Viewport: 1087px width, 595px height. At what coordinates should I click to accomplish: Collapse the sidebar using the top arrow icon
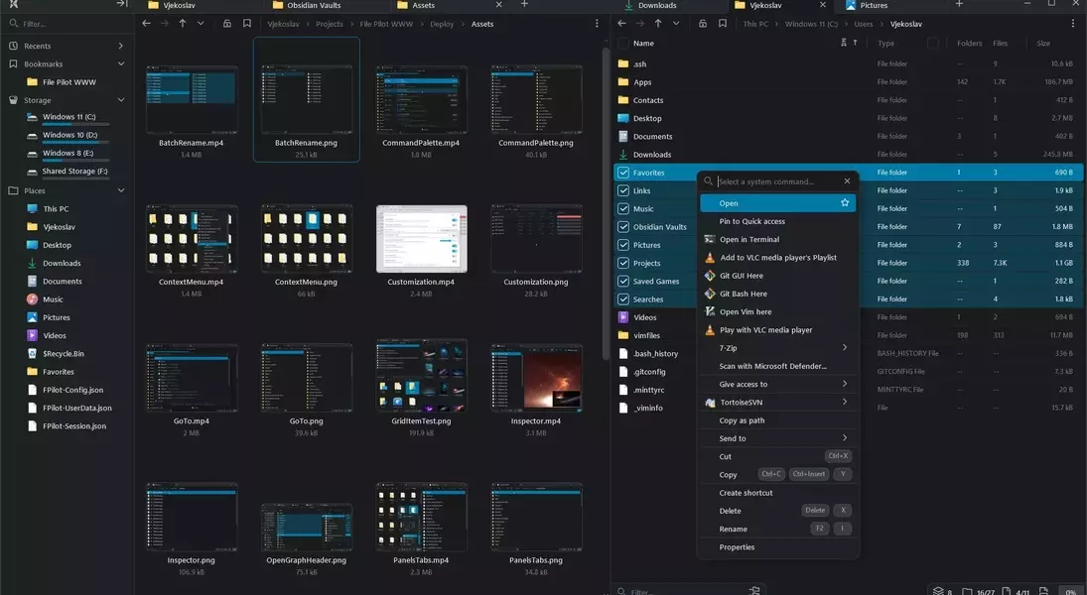pyautogui.click(x=121, y=5)
